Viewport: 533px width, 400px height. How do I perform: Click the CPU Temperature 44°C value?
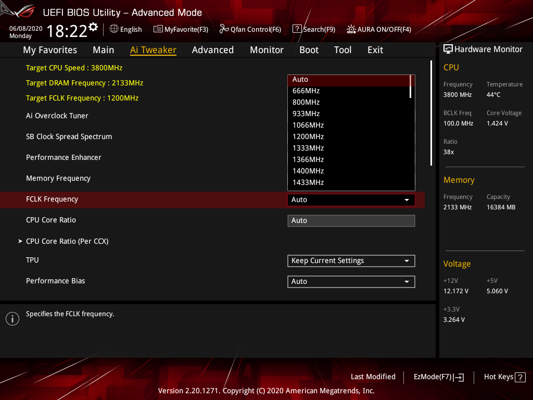click(493, 95)
